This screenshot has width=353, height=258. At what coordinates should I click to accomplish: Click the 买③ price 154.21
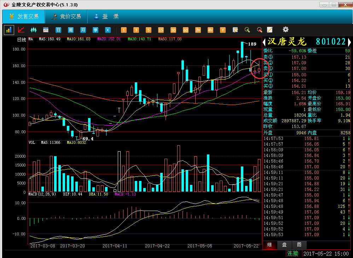click(x=299, y=86)
